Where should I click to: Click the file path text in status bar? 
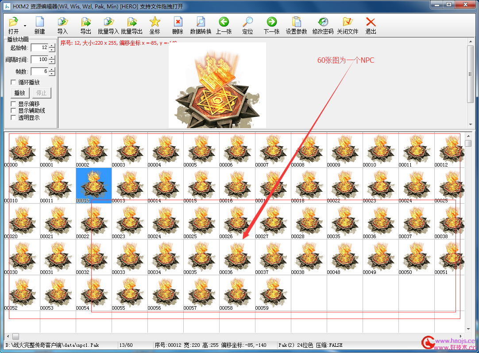pos(52,345)
